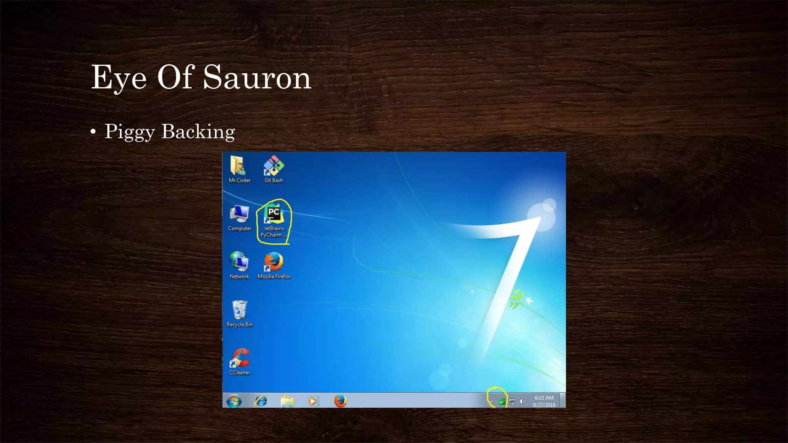This screenshot has width=788, height=443.
Task: Click the Show Desktop strip
Action: 563,400
